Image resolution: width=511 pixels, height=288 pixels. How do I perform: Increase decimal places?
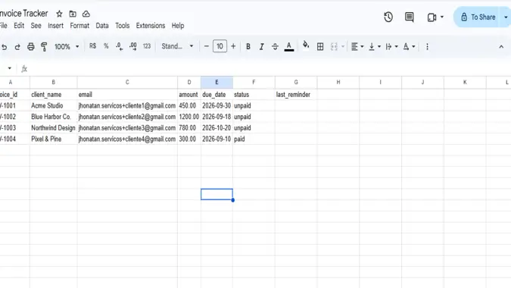pyautogui.click(x=133, y=46)
